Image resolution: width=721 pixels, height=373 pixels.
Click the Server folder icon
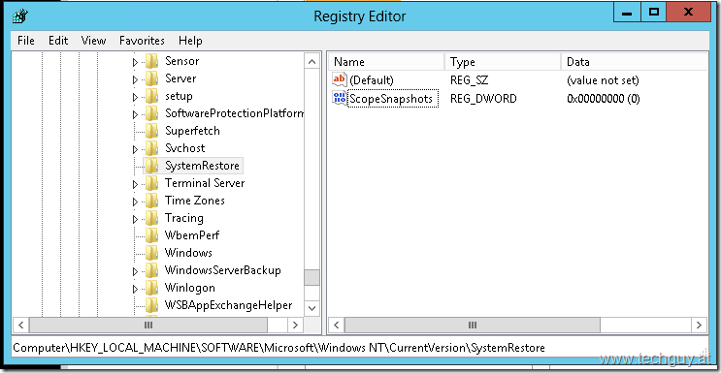point(151,78)
